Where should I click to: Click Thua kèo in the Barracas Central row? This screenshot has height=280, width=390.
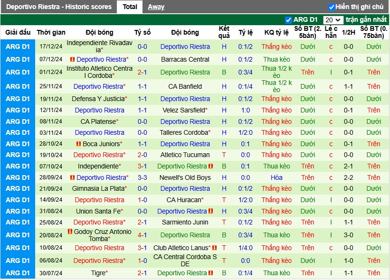(276, 59)
